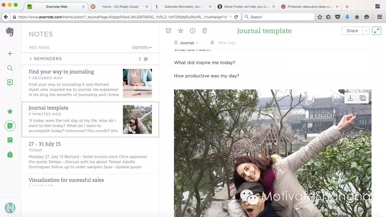Screen dimensions: 386x217
Task: Switch to Home - Do Really Good tab
Action: (x=120, y=7)
